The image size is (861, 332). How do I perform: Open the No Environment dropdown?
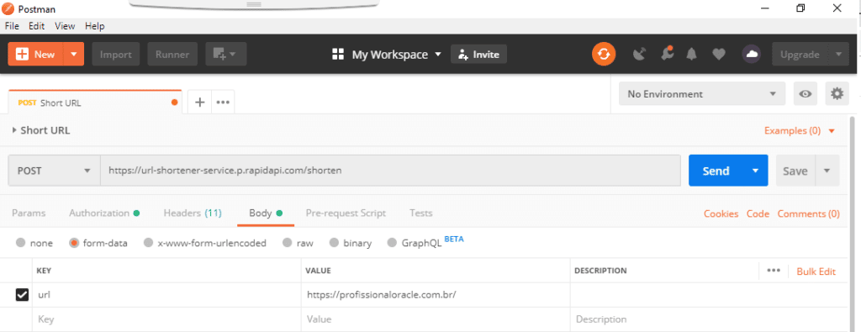(702, 94)
